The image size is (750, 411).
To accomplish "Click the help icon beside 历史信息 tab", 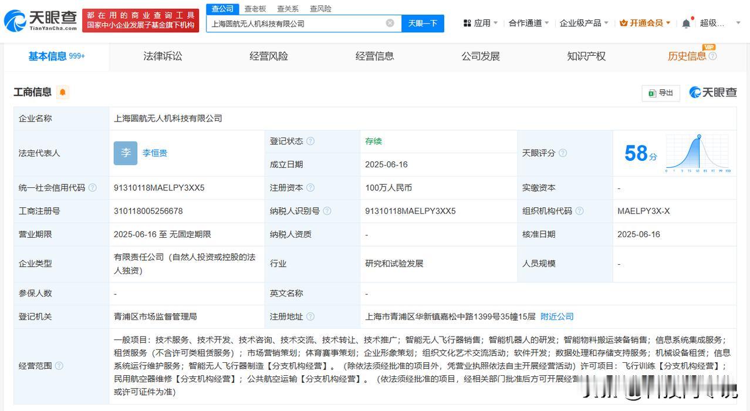I will coord(712,56).
